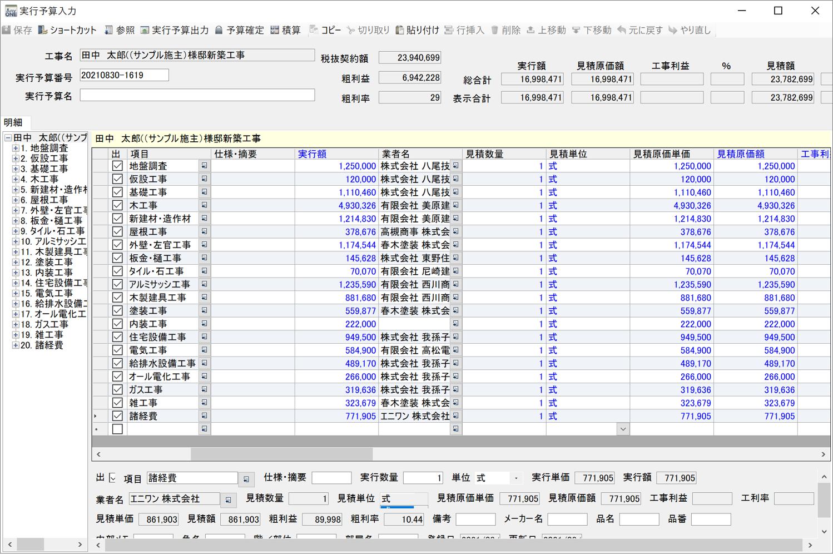Open the ショートカット shortcut tool

[43, 30]
